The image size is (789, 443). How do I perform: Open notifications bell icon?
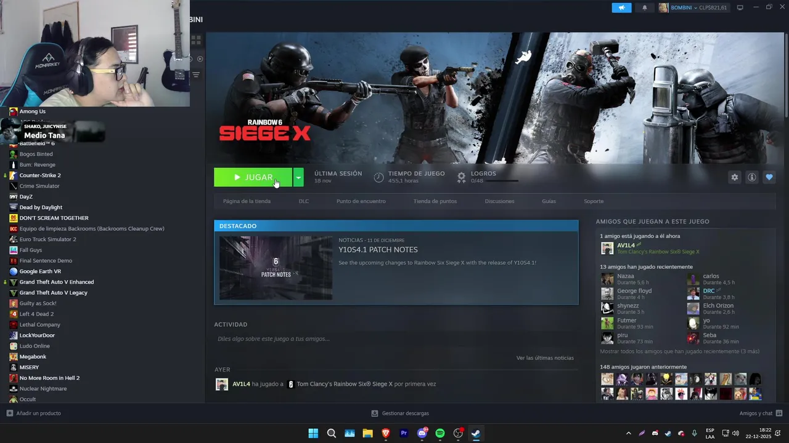coord(645,7)
